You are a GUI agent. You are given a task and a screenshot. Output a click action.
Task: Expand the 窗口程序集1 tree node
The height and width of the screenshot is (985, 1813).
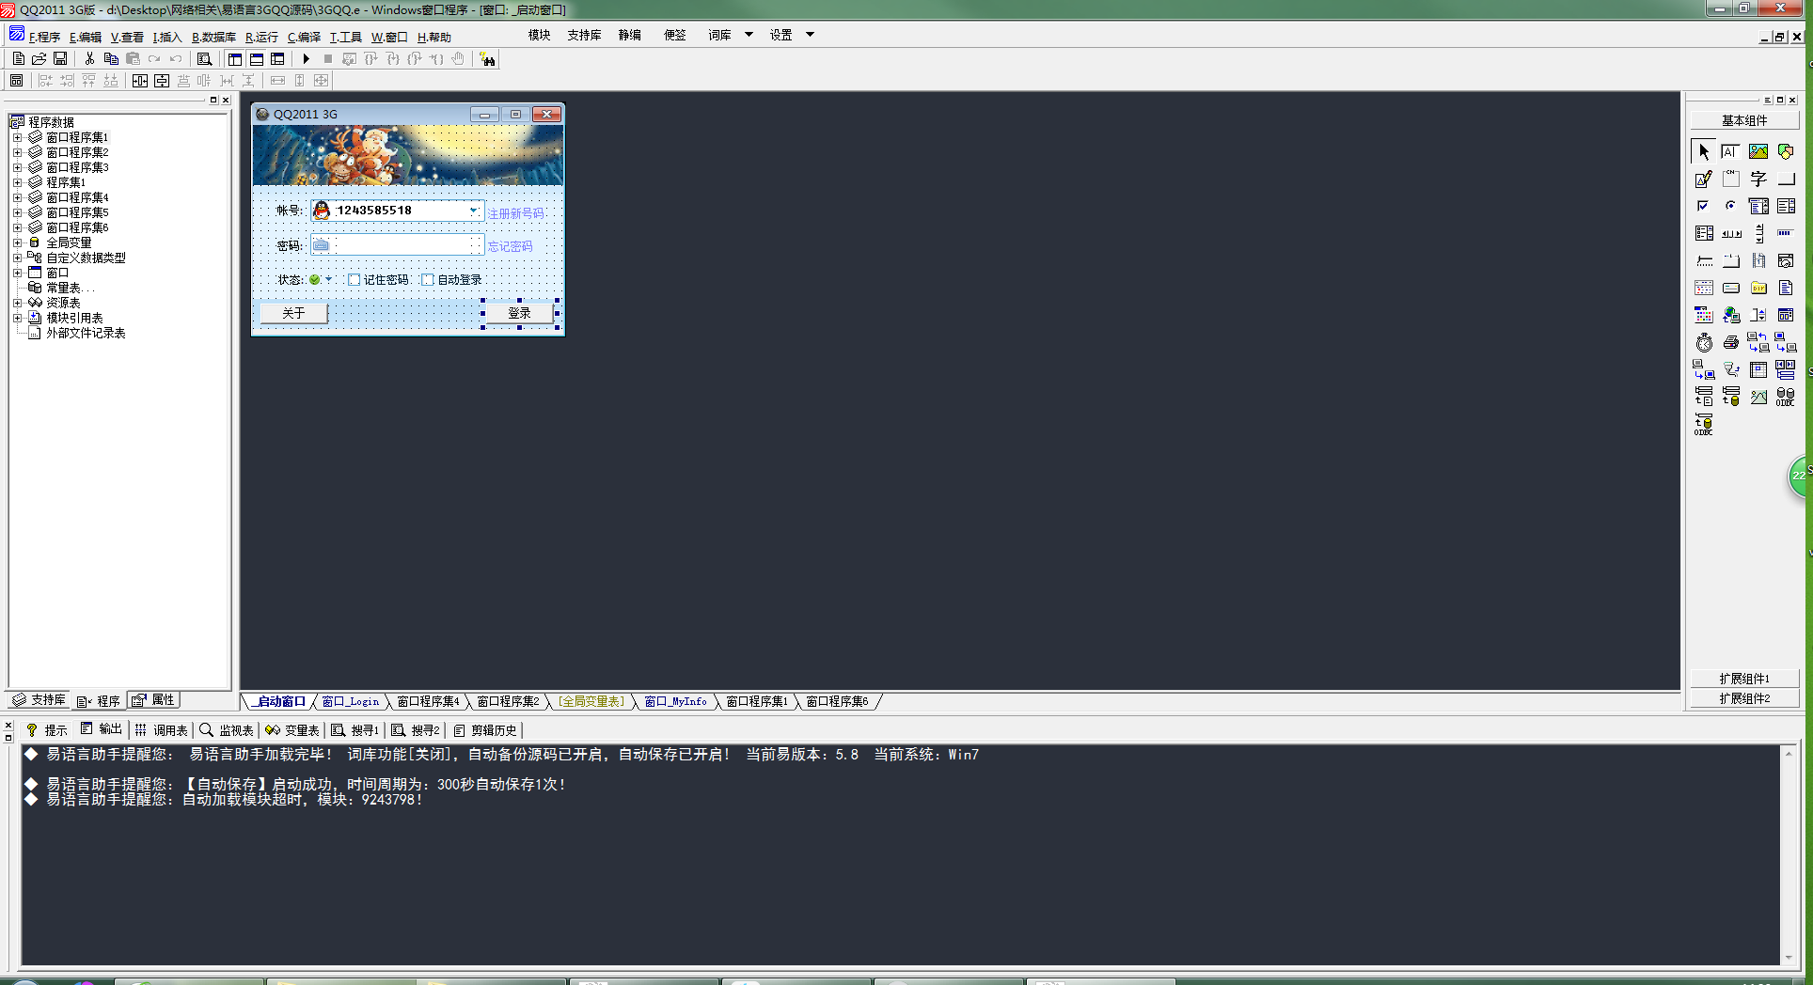click(17, 137)
